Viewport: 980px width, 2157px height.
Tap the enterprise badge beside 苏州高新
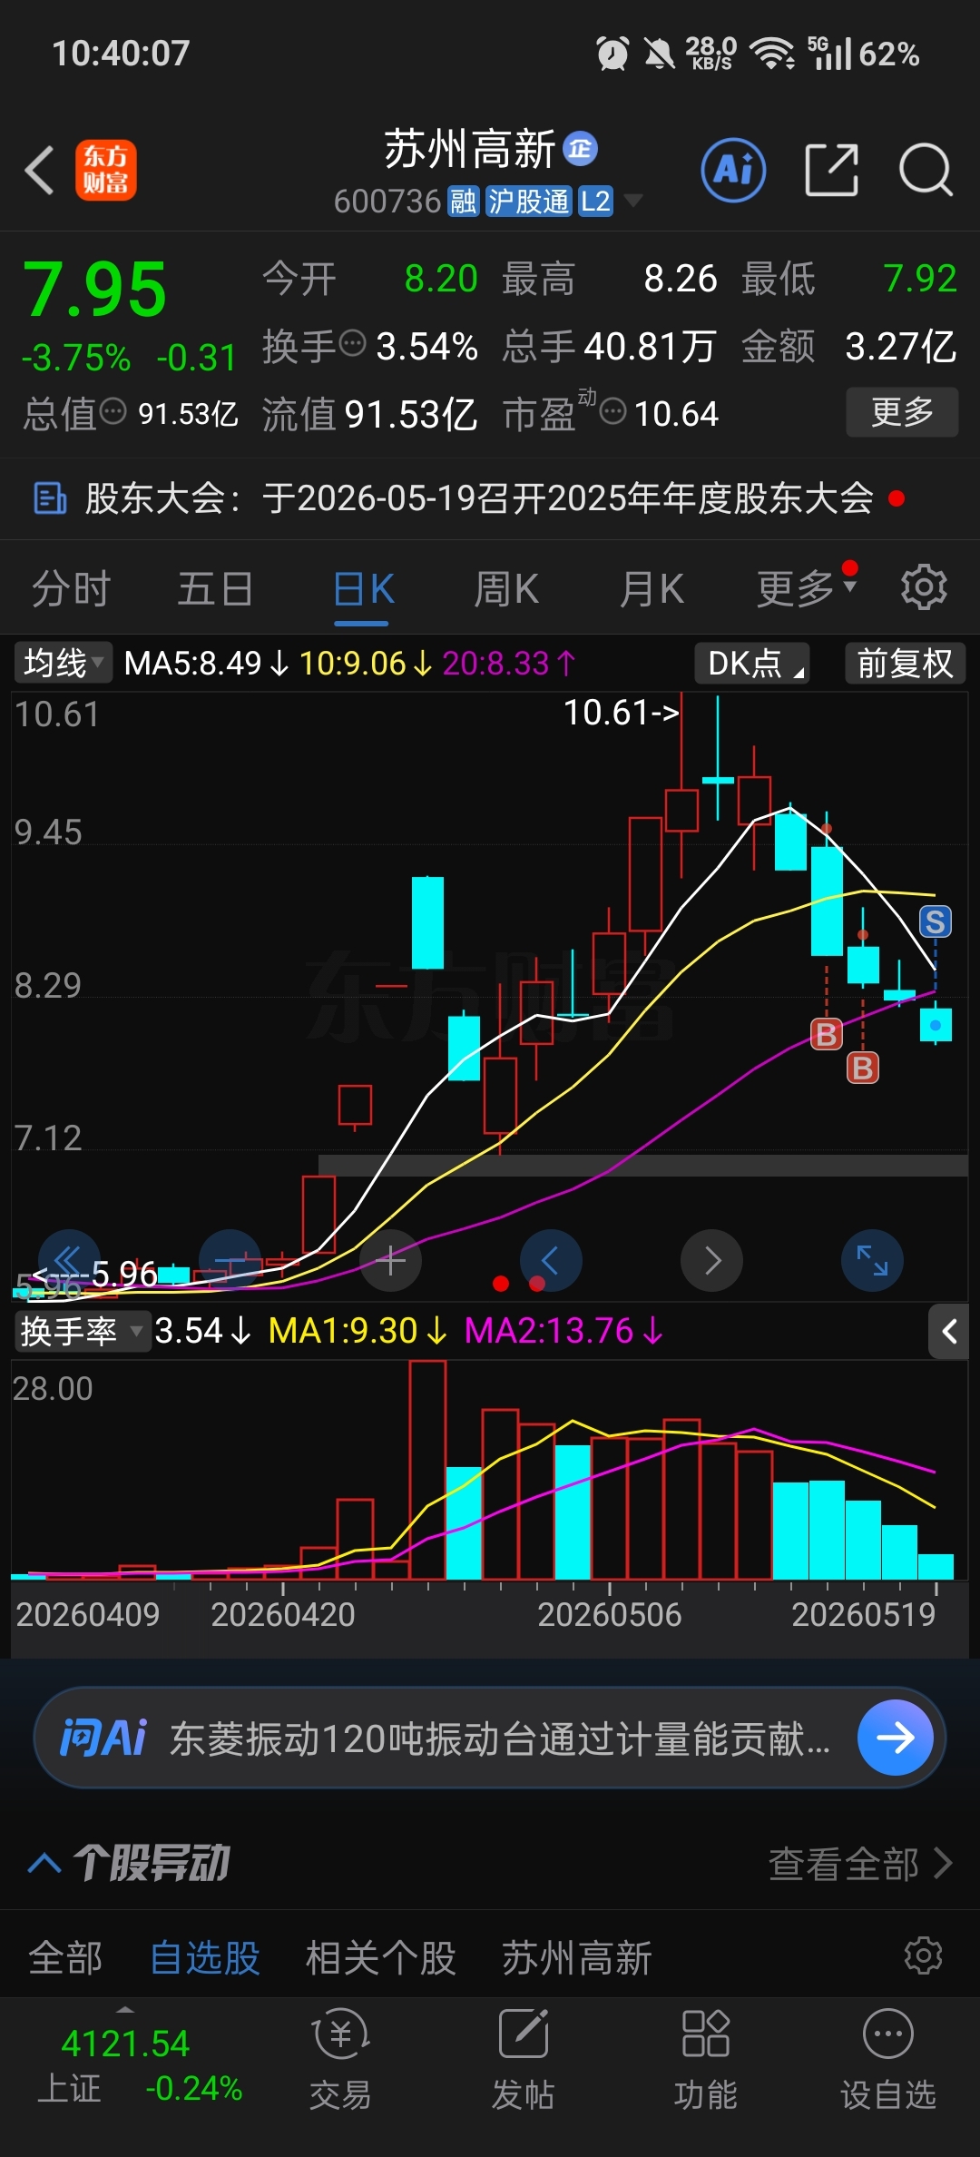[581, 148]
